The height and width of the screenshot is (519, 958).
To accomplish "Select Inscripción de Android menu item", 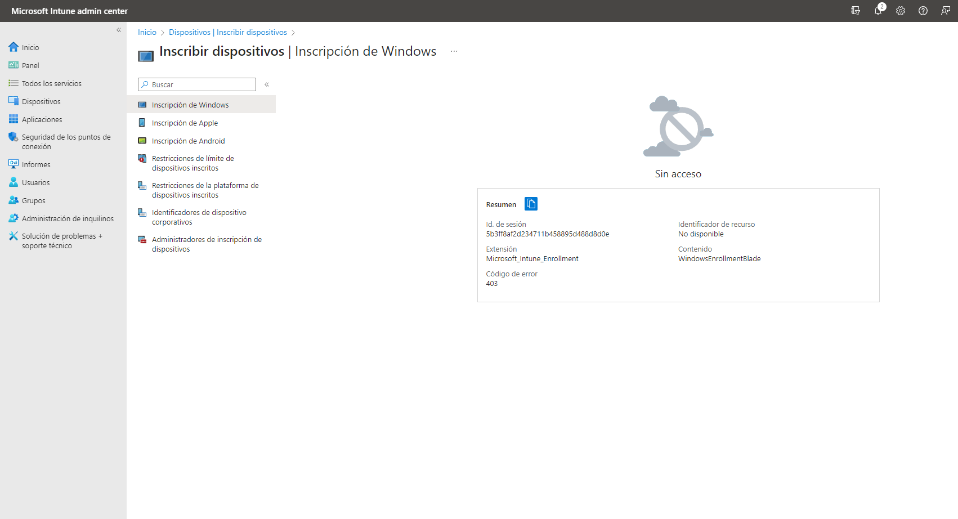I will point(202,141).
